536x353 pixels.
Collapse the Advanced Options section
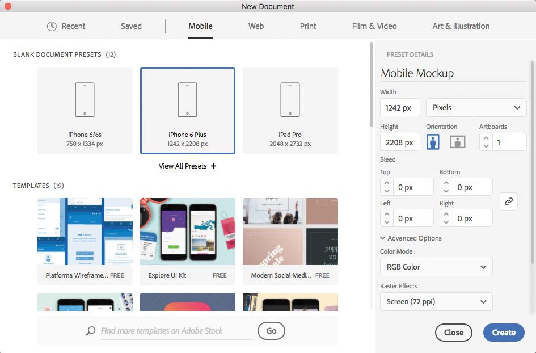point(411,238)
